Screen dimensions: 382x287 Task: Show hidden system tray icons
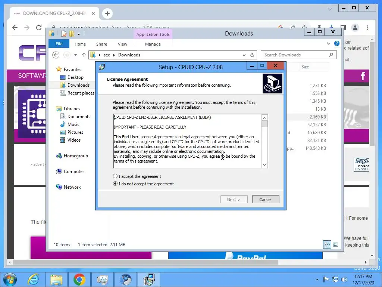pyautogui.click(x=317, y=280)
